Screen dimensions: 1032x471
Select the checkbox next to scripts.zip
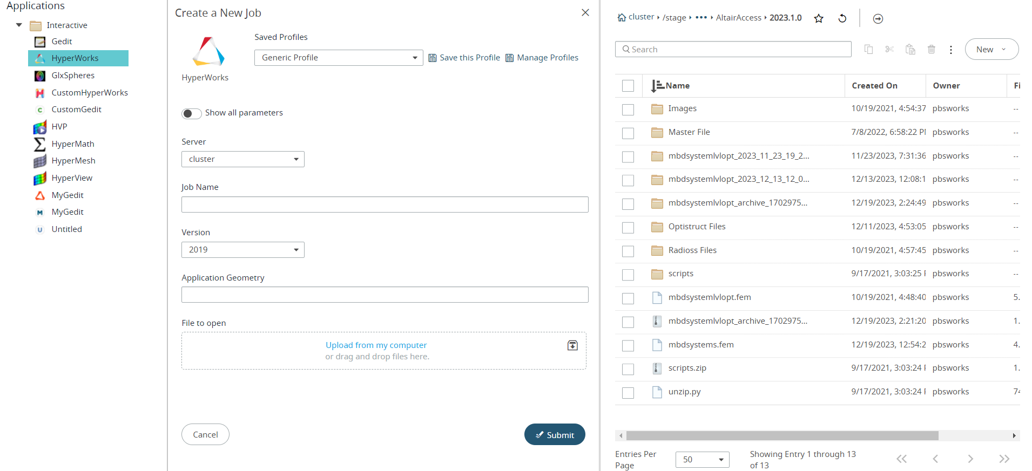point(628,369)
